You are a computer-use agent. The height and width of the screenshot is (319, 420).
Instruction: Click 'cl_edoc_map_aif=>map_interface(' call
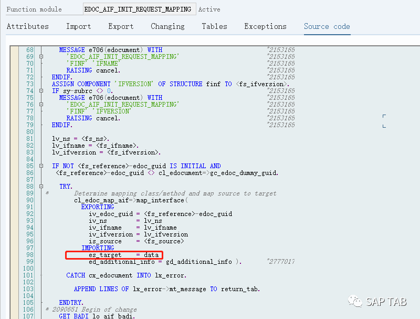[131, 200]
